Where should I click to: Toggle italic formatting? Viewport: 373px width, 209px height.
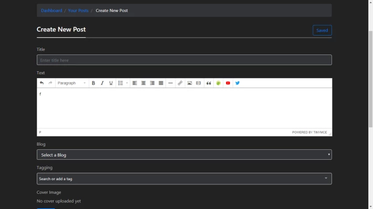click(x=102, y=83)
